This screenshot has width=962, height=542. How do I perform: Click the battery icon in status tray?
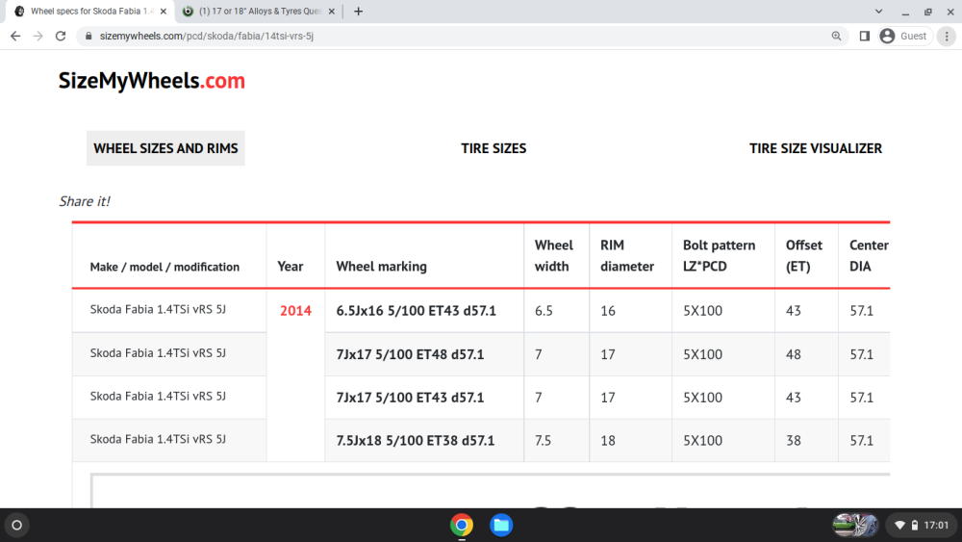click(915, 526)
